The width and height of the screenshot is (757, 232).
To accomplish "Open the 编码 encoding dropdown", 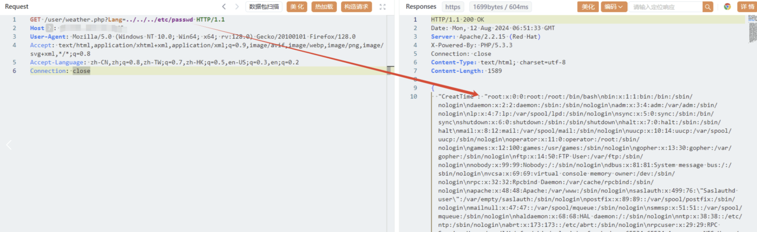I will (x=614, y=7).
